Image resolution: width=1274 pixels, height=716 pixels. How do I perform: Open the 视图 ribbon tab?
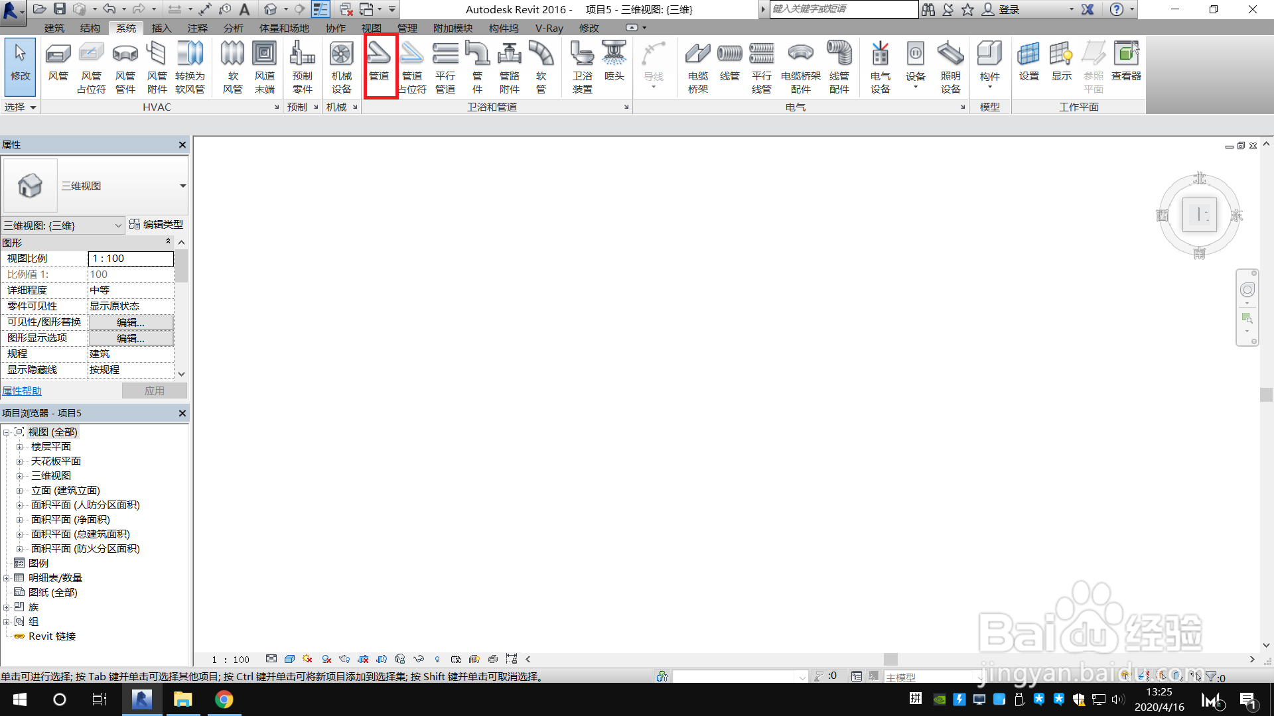(371, 28)
